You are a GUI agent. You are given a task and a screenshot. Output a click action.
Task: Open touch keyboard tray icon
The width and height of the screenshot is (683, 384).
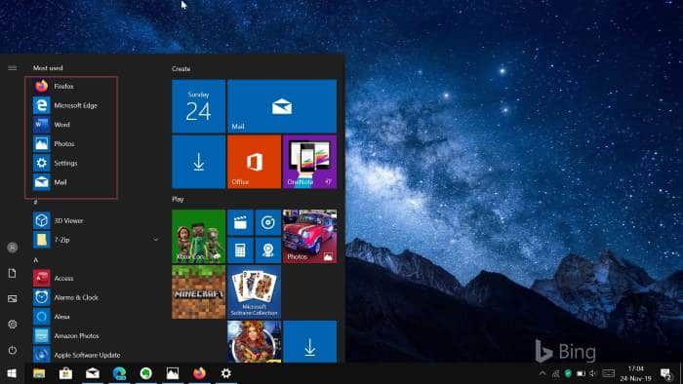[609, 373]
